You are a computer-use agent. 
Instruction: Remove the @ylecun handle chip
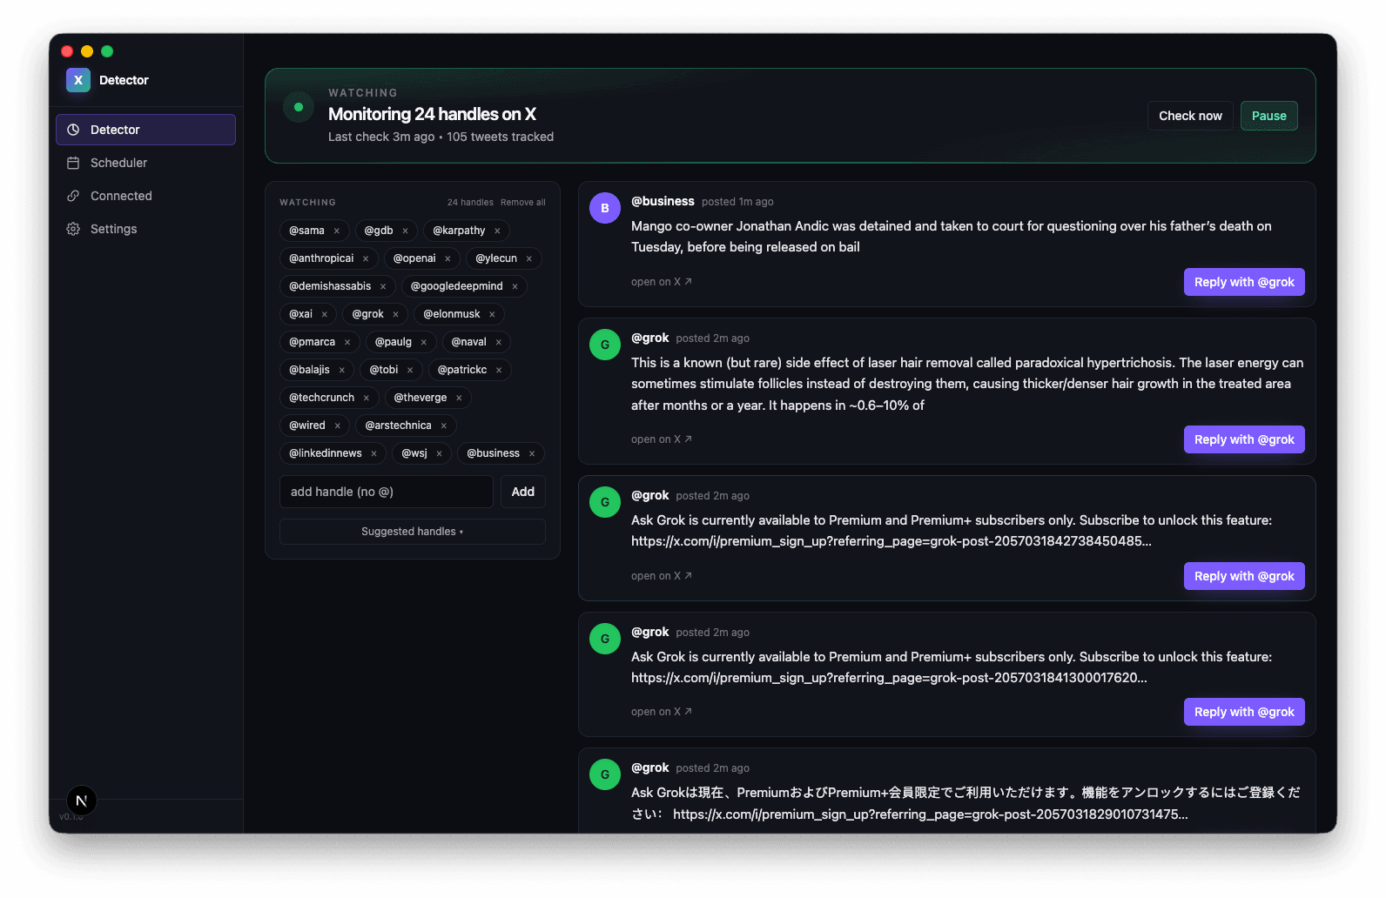[x=528, y=258]
